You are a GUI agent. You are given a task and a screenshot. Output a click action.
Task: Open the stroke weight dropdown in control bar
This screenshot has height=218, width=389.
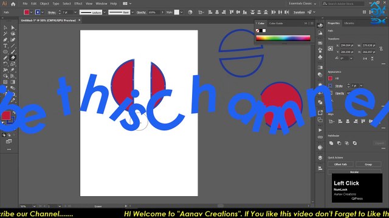(x=75, y=12)
